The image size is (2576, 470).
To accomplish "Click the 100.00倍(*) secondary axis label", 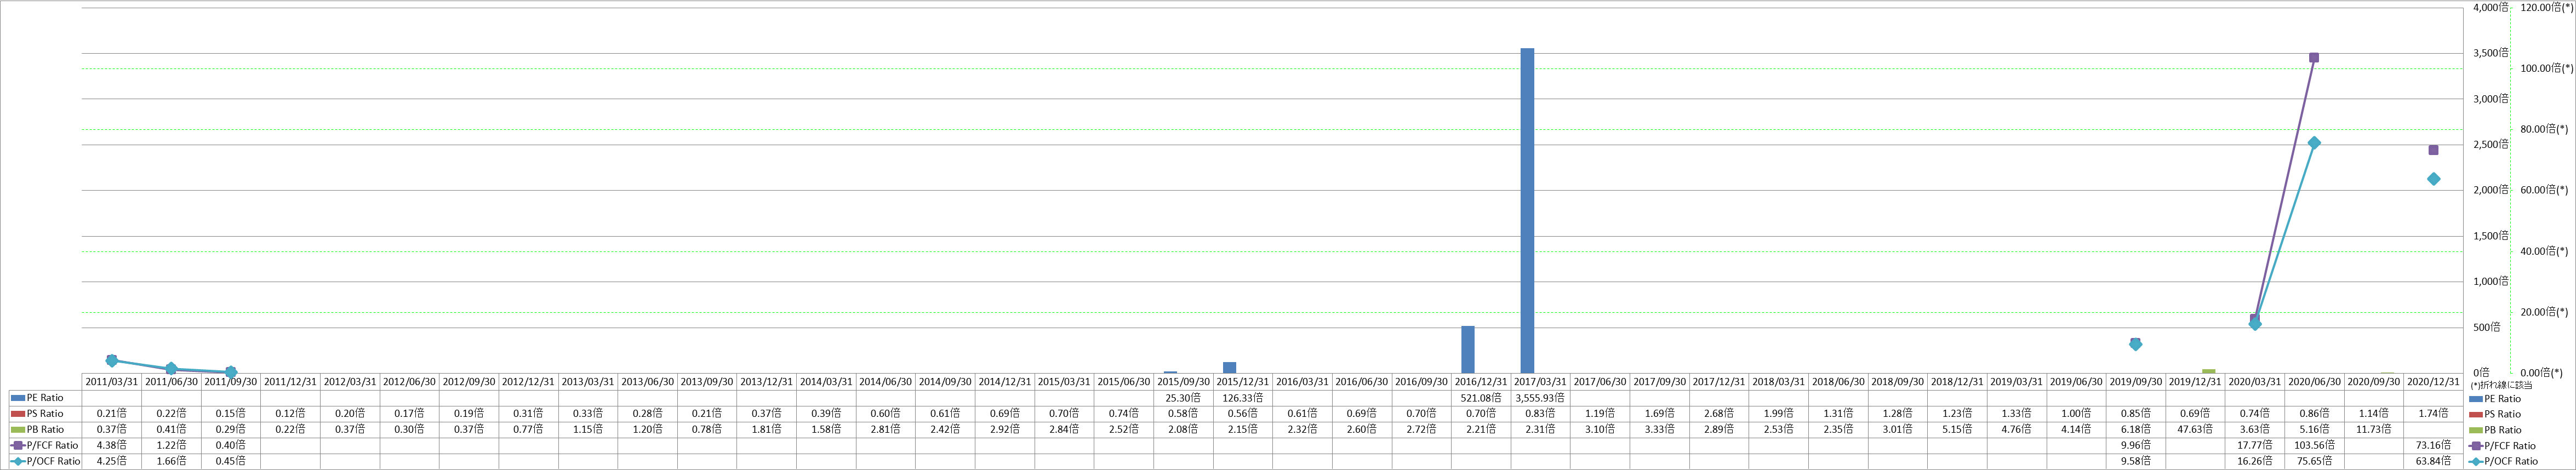I will tap(2547, 68).
